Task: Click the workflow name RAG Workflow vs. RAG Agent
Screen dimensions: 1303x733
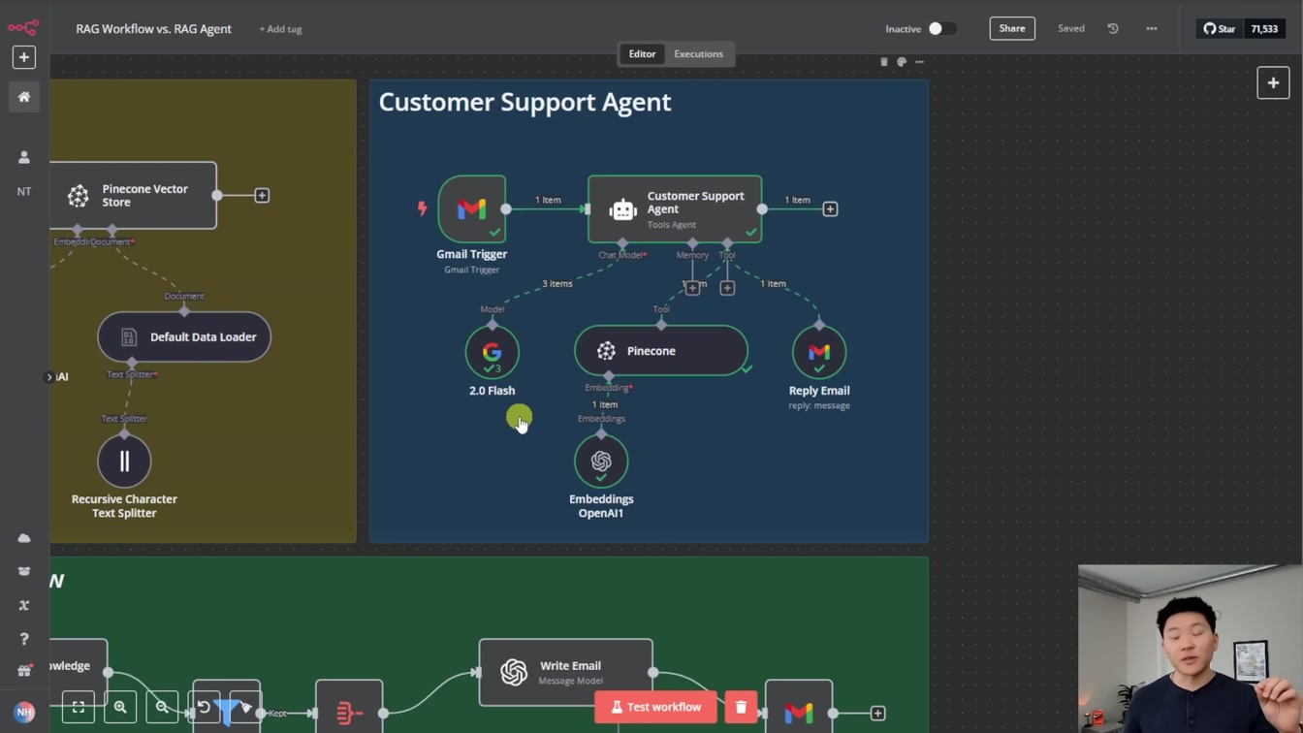Action: tap(153, 29)
